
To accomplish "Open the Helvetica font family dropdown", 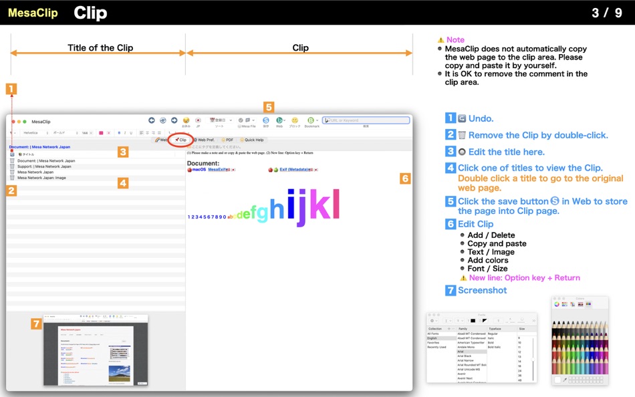I will tap(35, 133).
